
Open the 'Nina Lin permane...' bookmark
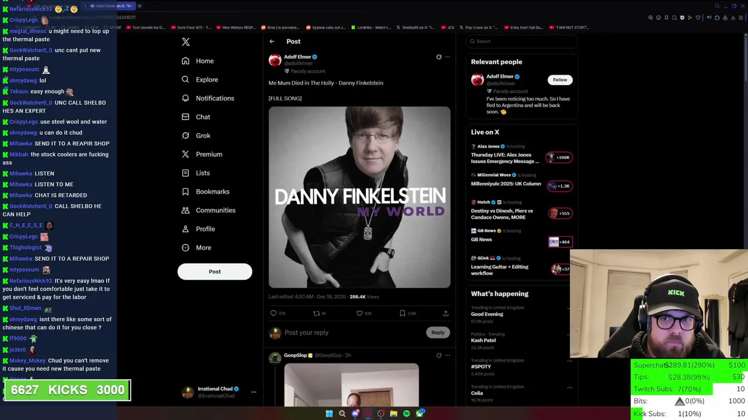coord(280,27)
